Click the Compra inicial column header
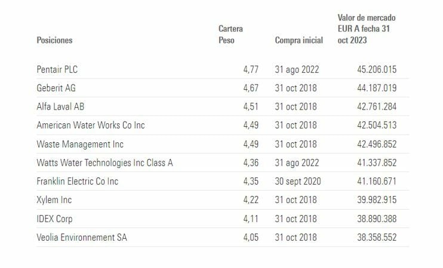This screenshot has width=443, height=268. (299, 40)
